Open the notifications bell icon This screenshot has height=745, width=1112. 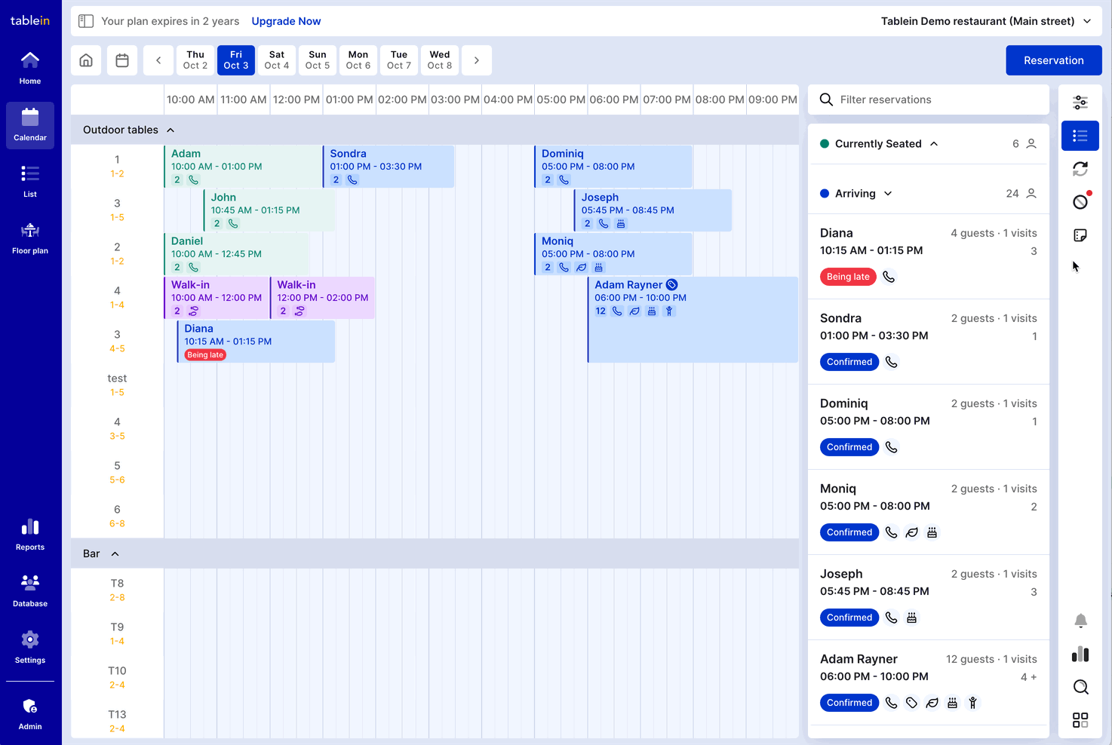pyautogui.click(x=1080, y=621)
